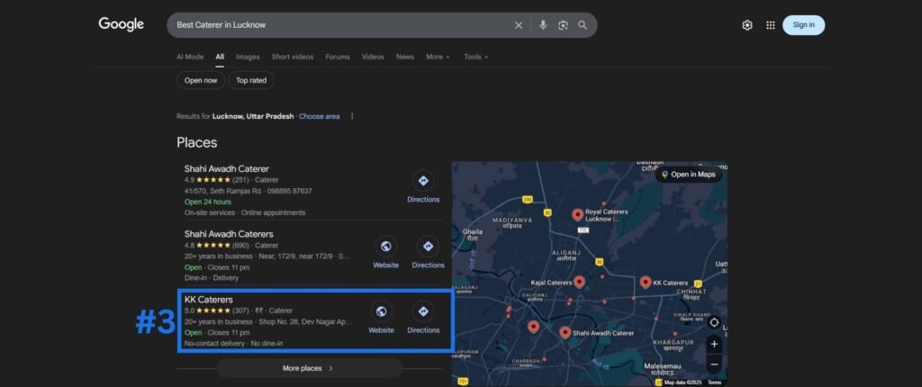Open Google Lens image search
Image resolution: width=922 pixels, height=387 pixels.
[563, 25]
